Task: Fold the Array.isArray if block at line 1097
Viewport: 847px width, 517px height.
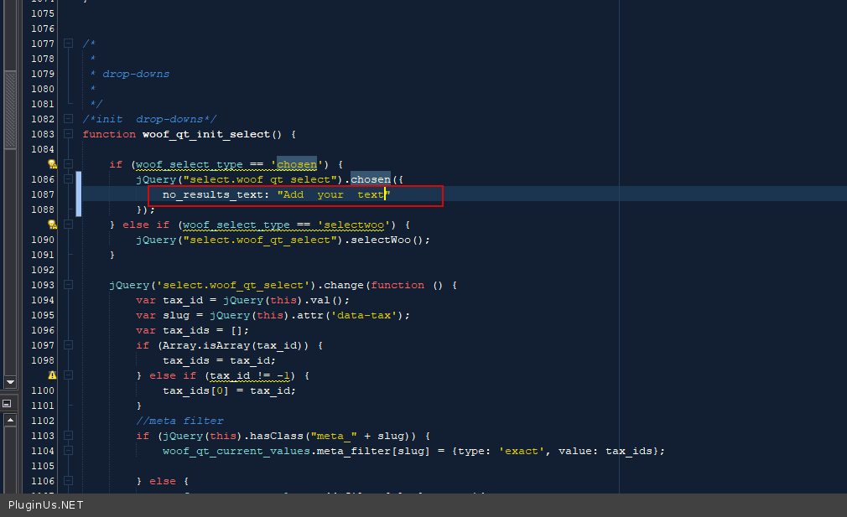Action: point(69,345)
